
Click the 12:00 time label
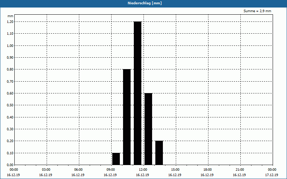(143, 170)
